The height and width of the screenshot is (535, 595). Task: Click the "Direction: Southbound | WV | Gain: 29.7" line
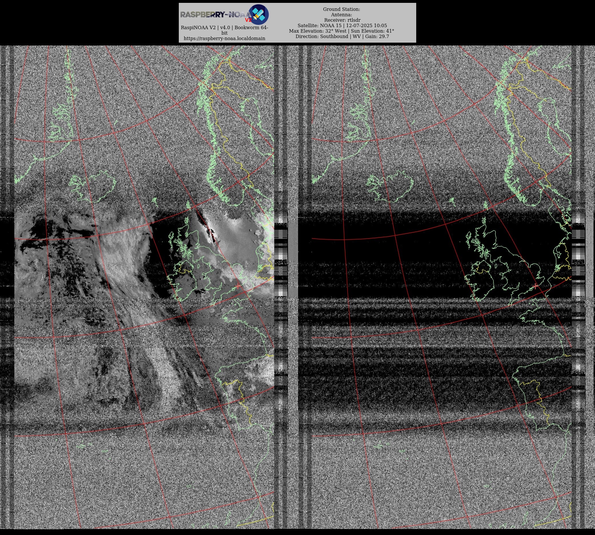coord(342,36)
